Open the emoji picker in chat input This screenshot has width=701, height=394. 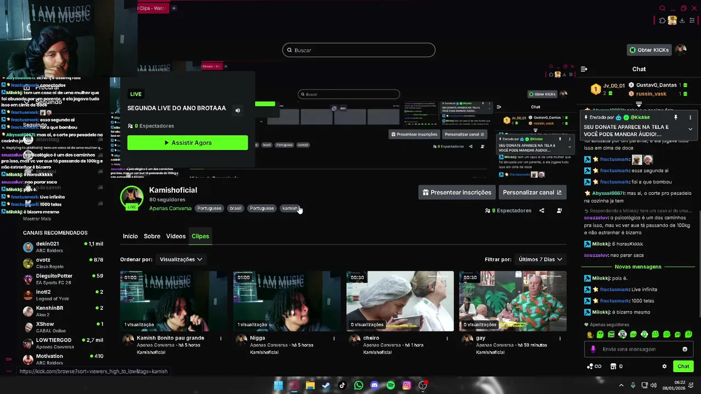tap(685, 349)
